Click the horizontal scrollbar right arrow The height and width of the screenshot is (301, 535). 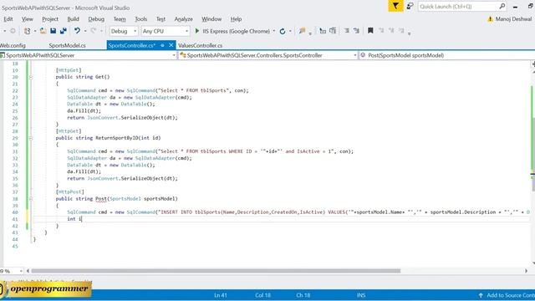point(526,271)
